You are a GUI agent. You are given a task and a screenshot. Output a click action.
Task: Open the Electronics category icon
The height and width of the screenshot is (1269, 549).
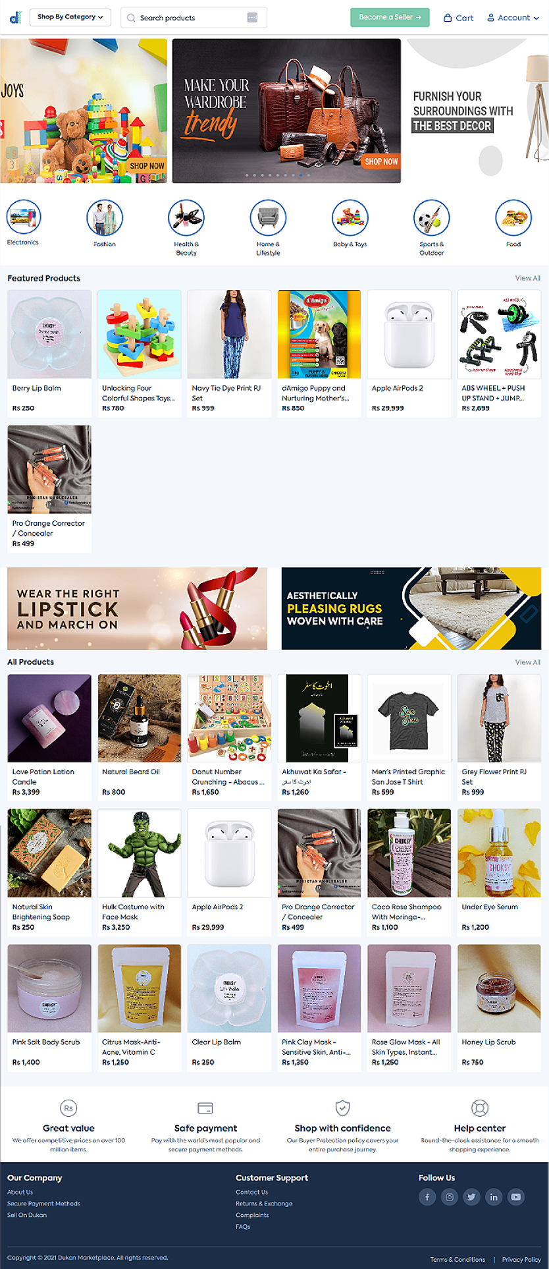(x=24, y=217)
